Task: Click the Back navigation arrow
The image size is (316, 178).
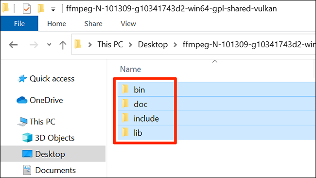Action: pyautogui.click(x=13, y=45)
